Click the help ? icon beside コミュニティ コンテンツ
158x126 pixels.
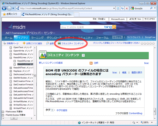tap(83, 55)
